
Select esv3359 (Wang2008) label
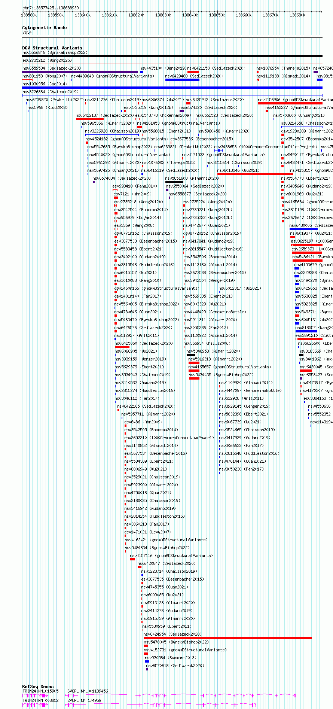(x=134, y=226)
